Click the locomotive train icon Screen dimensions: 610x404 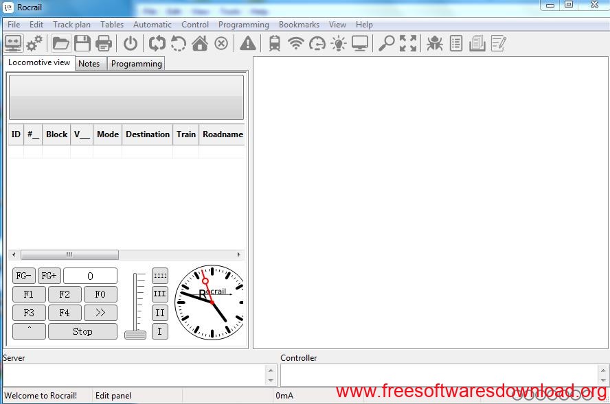[275, 43]
